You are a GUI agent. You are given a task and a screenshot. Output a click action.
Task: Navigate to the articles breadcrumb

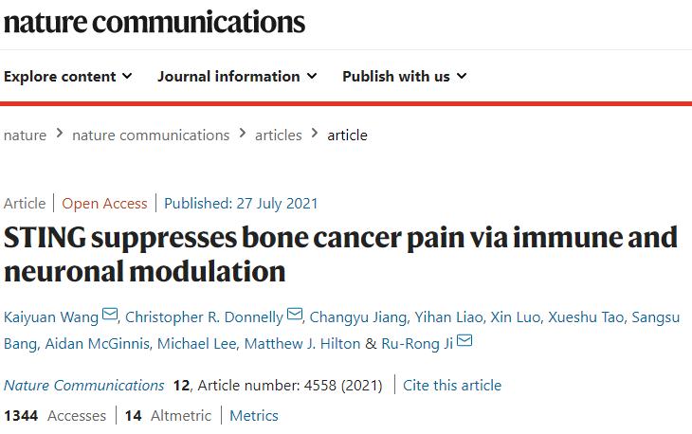point(278,135)
